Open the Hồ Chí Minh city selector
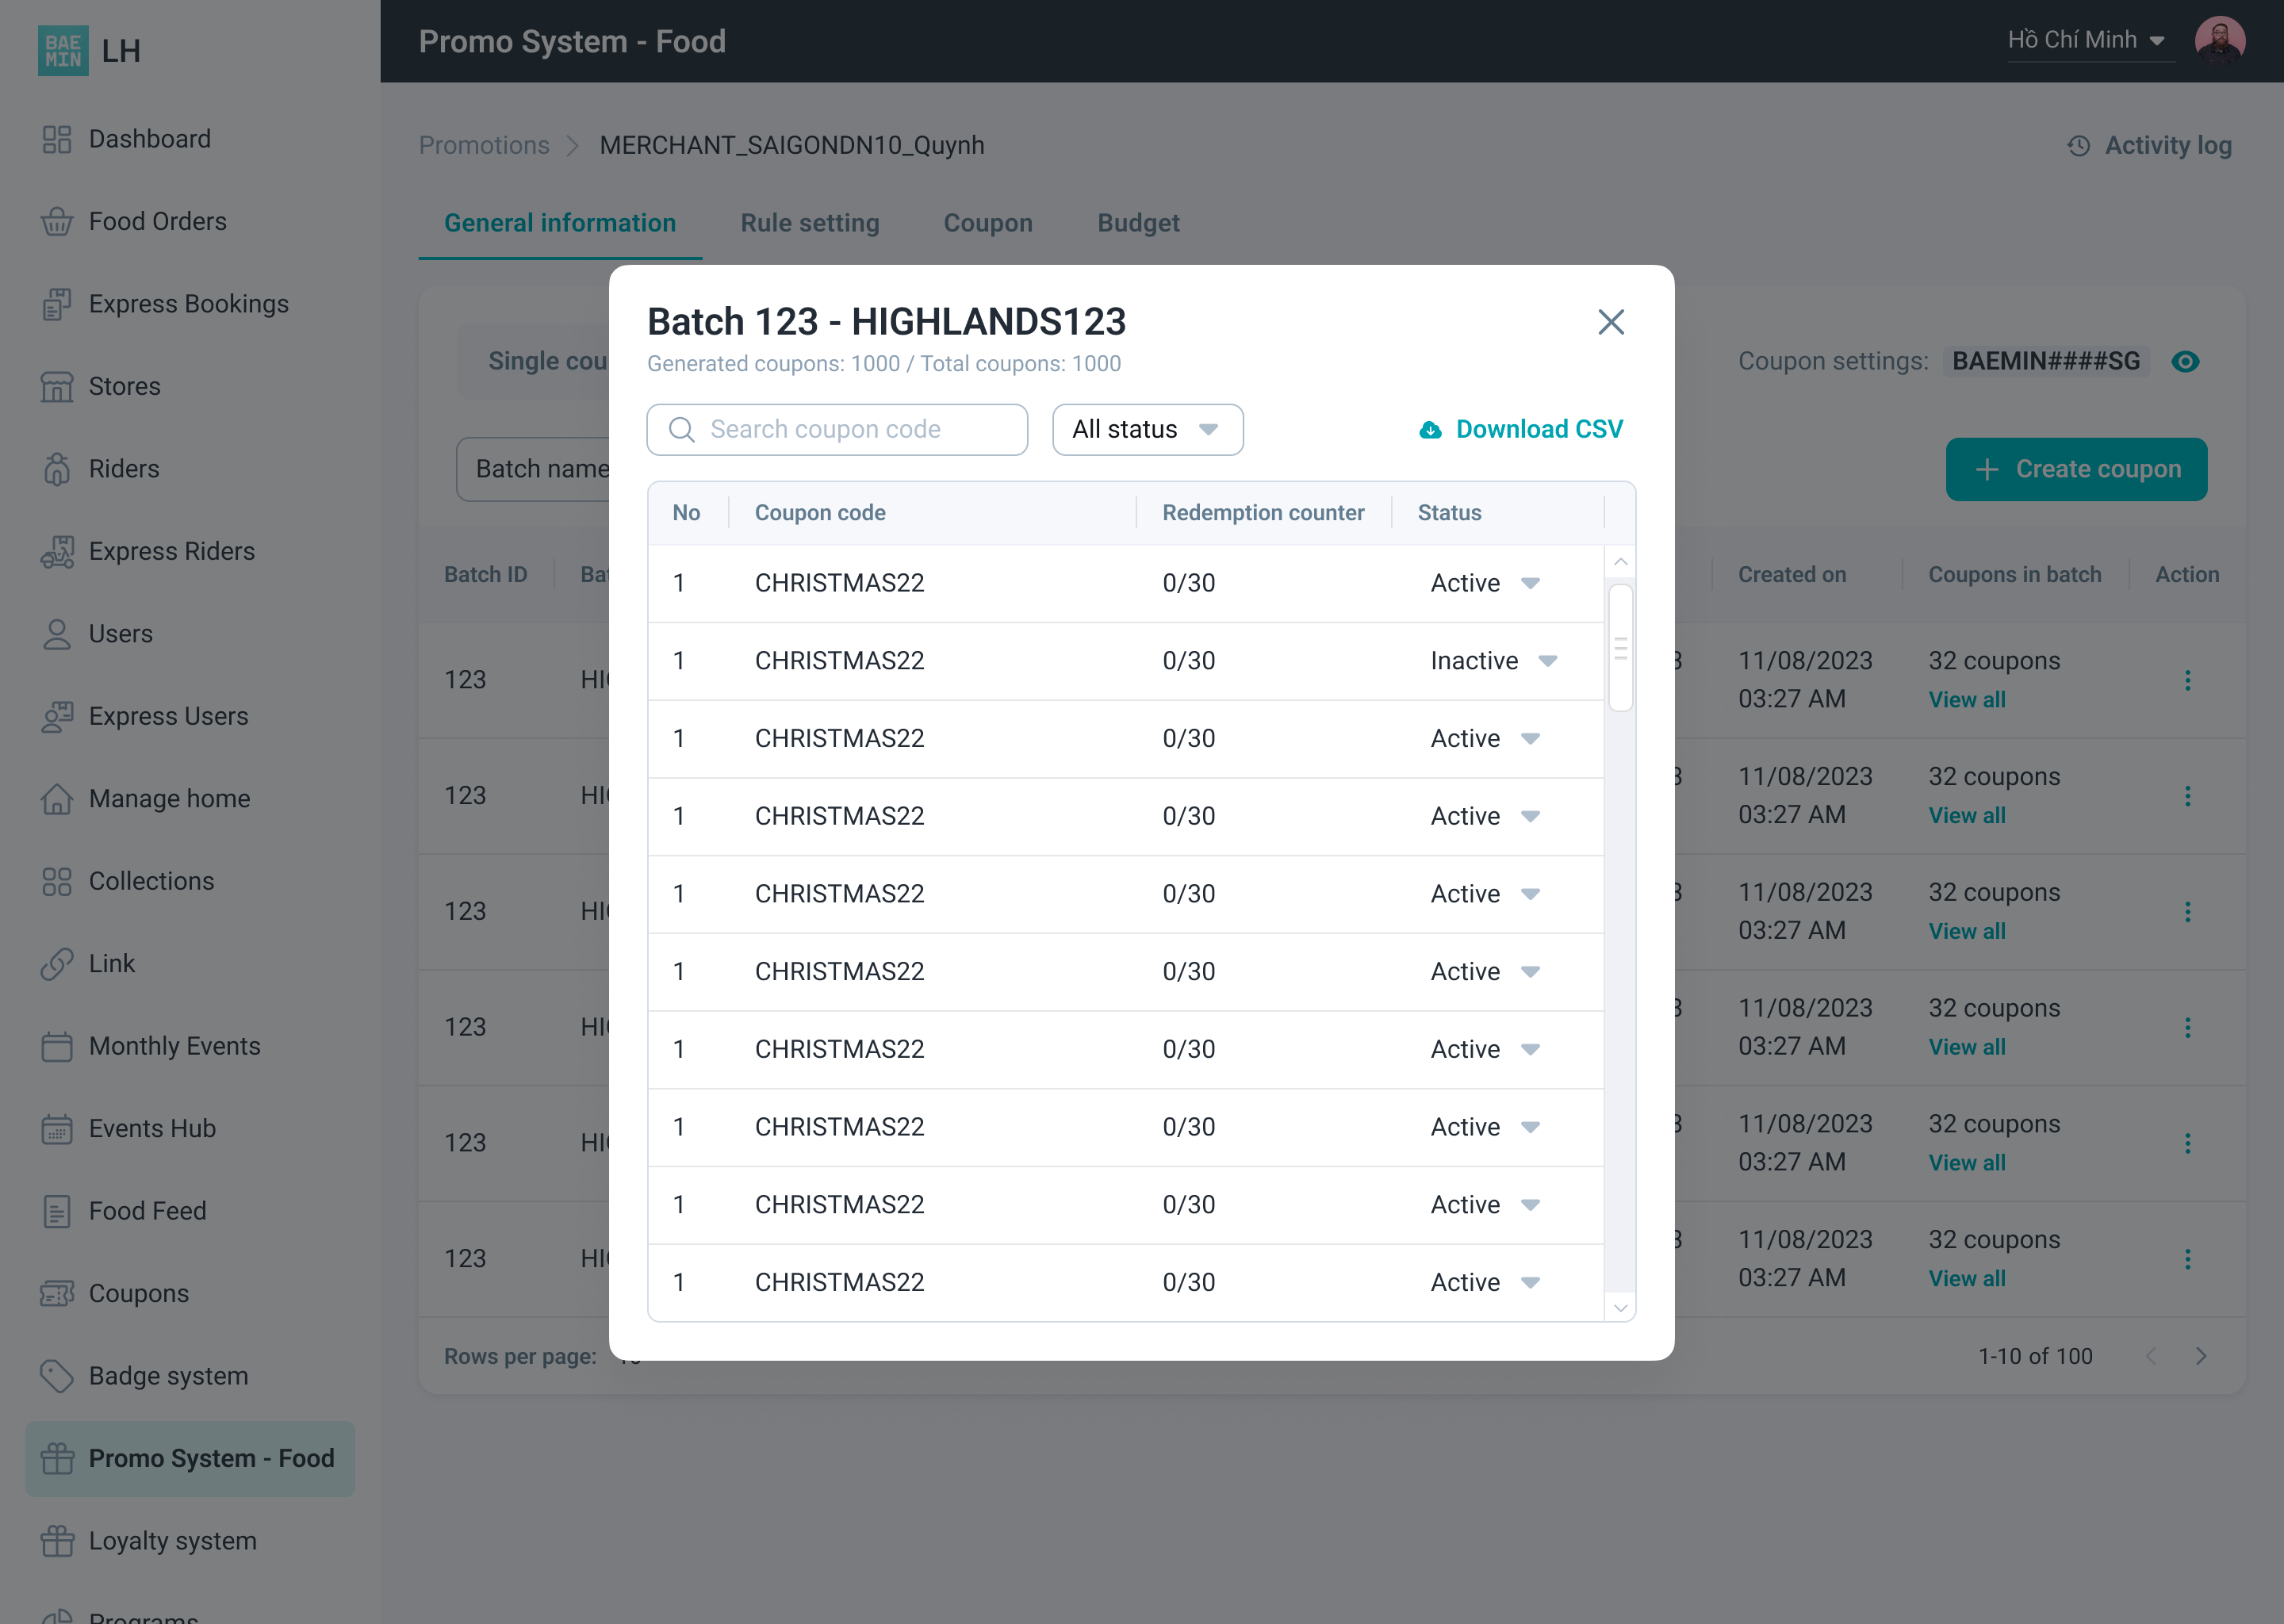This screenshot has width=2284, height=1624. point(2086,40)
